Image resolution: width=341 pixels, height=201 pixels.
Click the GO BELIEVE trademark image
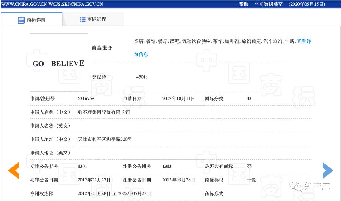point(59,63)
